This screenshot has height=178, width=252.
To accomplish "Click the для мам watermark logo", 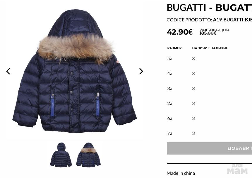I will [x=237, y=169].
